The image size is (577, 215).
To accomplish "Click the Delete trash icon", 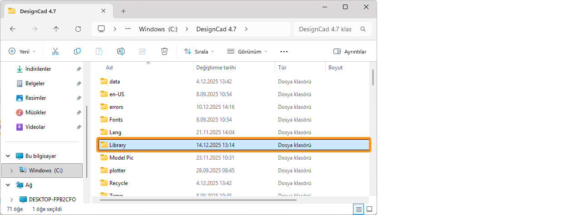I will 164,51.
